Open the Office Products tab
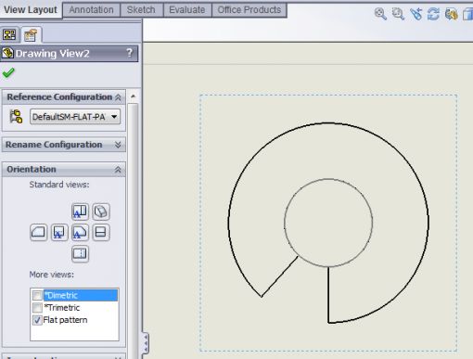The image size is (473, 359). [x=249, y=10]
